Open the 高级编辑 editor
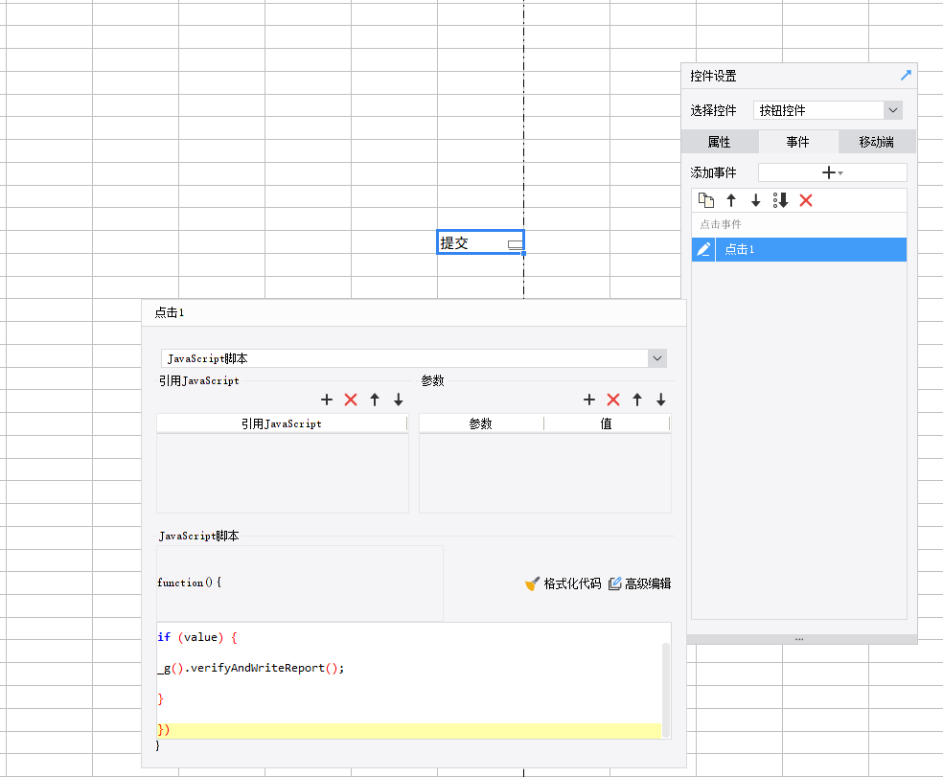 (x=639, y=583)
